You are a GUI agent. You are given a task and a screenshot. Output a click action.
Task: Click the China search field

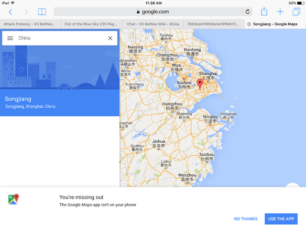click(61, 38)
